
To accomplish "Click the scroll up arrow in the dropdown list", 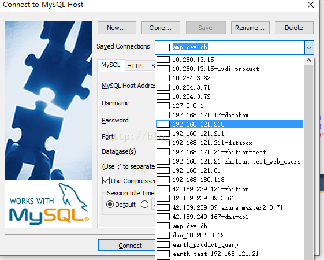I will (309, 60).
